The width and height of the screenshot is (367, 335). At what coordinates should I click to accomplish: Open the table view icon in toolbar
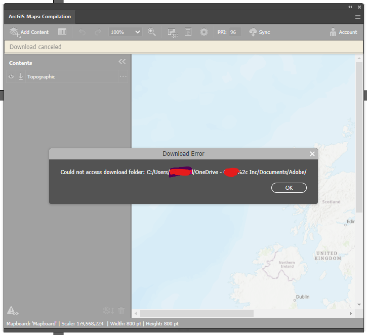[x=62, y=32]
